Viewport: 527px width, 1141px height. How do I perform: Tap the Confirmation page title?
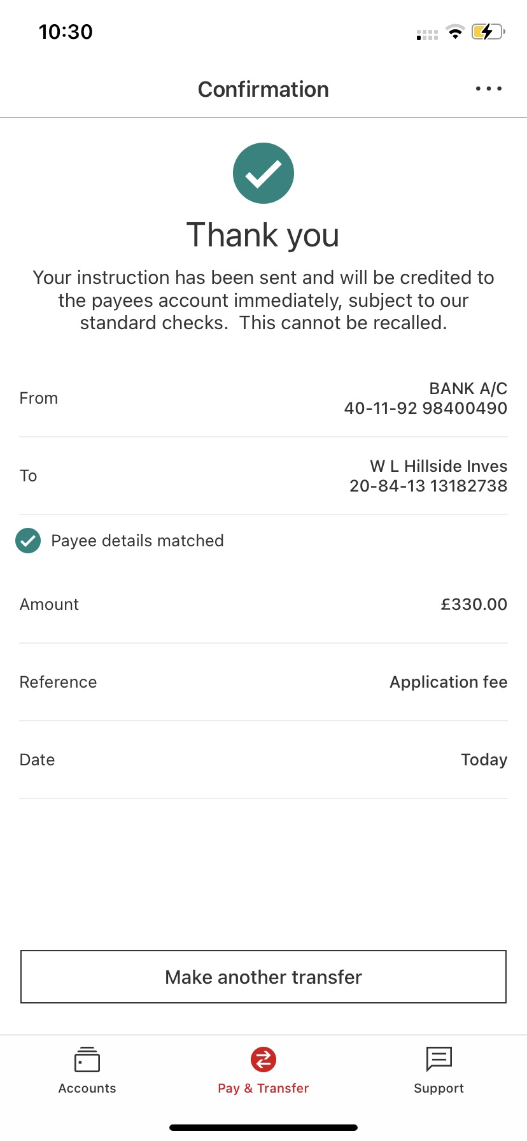263,89
